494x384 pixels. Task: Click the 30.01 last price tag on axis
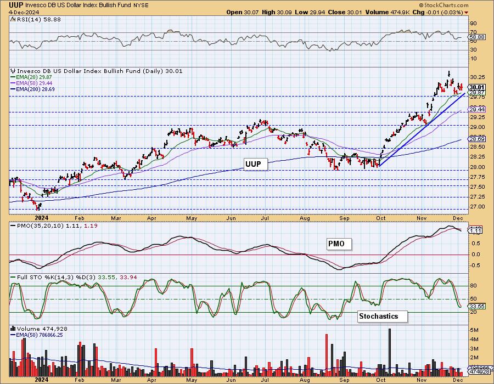476,88
